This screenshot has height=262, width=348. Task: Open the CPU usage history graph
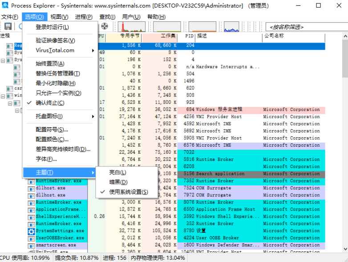coord(132,27)
